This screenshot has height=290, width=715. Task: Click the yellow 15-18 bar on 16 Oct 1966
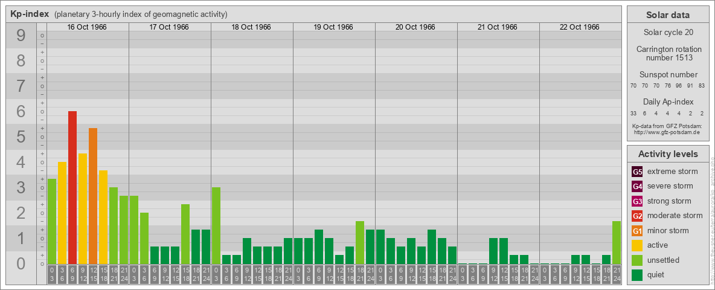click(103, 217)
